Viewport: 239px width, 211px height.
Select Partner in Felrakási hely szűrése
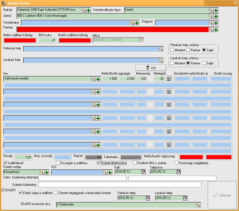[x=188, y=50]
